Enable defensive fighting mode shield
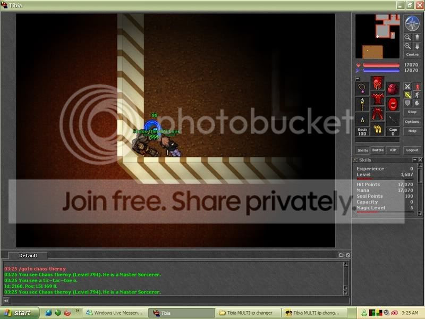Viewport: 425px width, 319px height. tap(407, 103)
